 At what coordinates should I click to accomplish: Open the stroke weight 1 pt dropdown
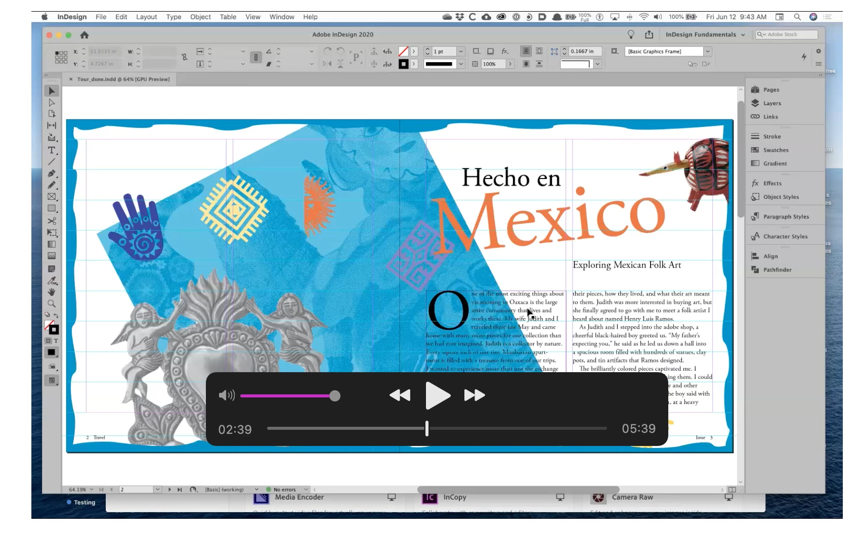[x=461, y=51]
